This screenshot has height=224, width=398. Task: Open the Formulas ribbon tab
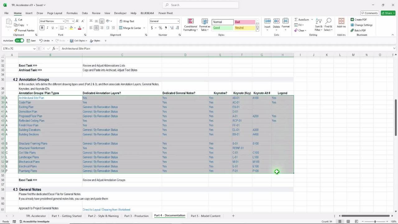click(72, 13)
